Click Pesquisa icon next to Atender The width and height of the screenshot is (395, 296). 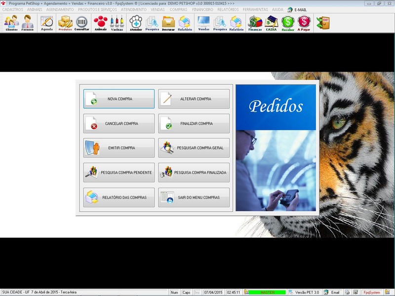[152, 23]
